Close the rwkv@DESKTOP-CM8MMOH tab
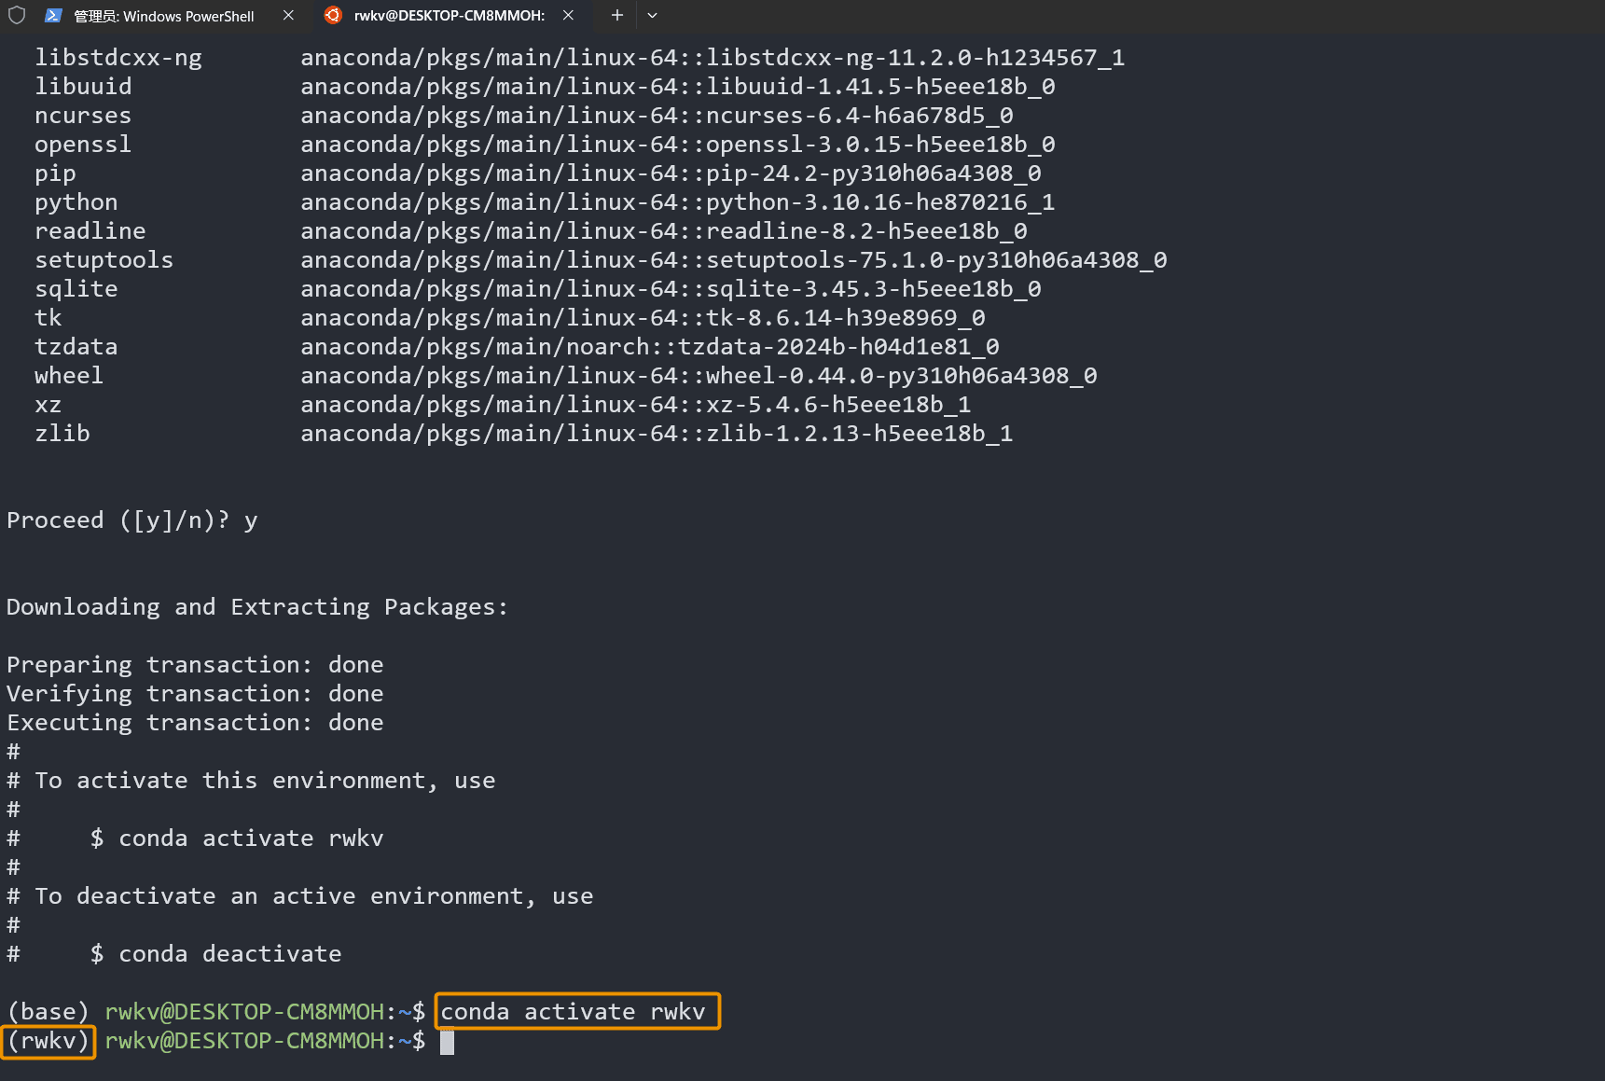The width and height of the screenshot is (1605, 1081). coord(568,15)
